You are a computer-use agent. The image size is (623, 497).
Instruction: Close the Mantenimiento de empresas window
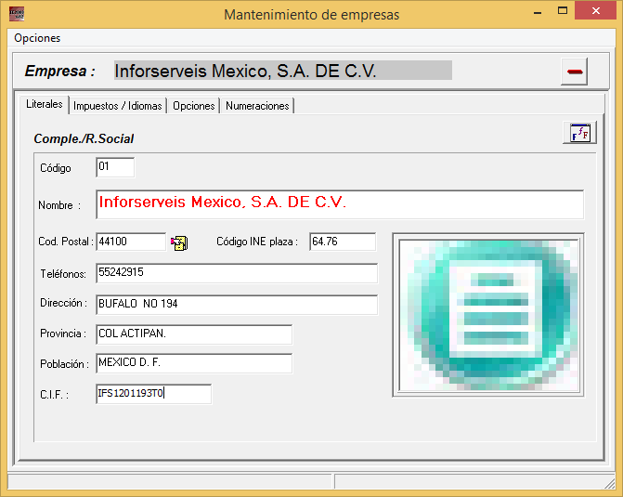pyautogui.click(x=595, y=10)
